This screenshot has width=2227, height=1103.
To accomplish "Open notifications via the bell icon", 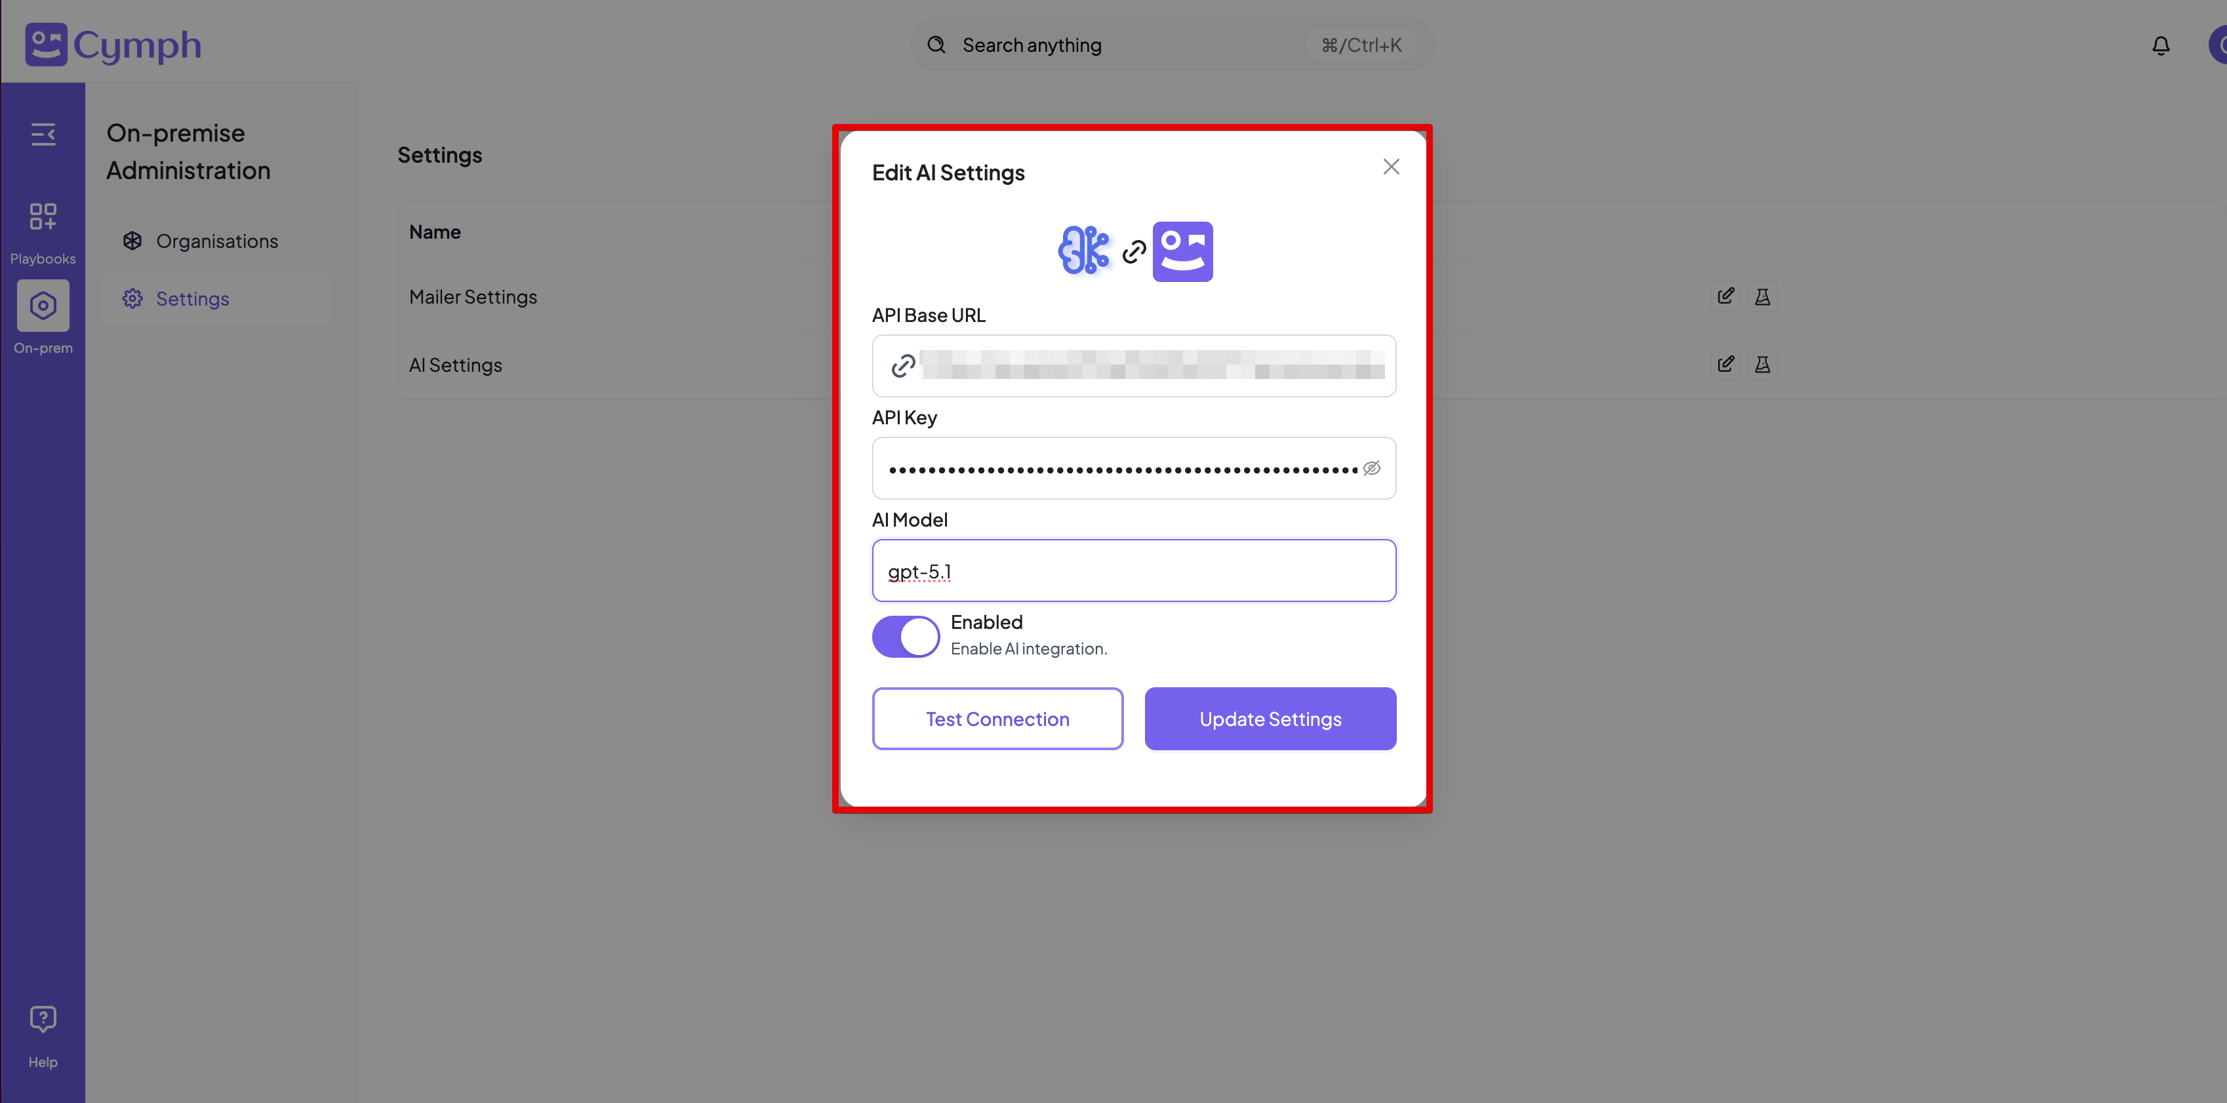I will coord(2160,46).
